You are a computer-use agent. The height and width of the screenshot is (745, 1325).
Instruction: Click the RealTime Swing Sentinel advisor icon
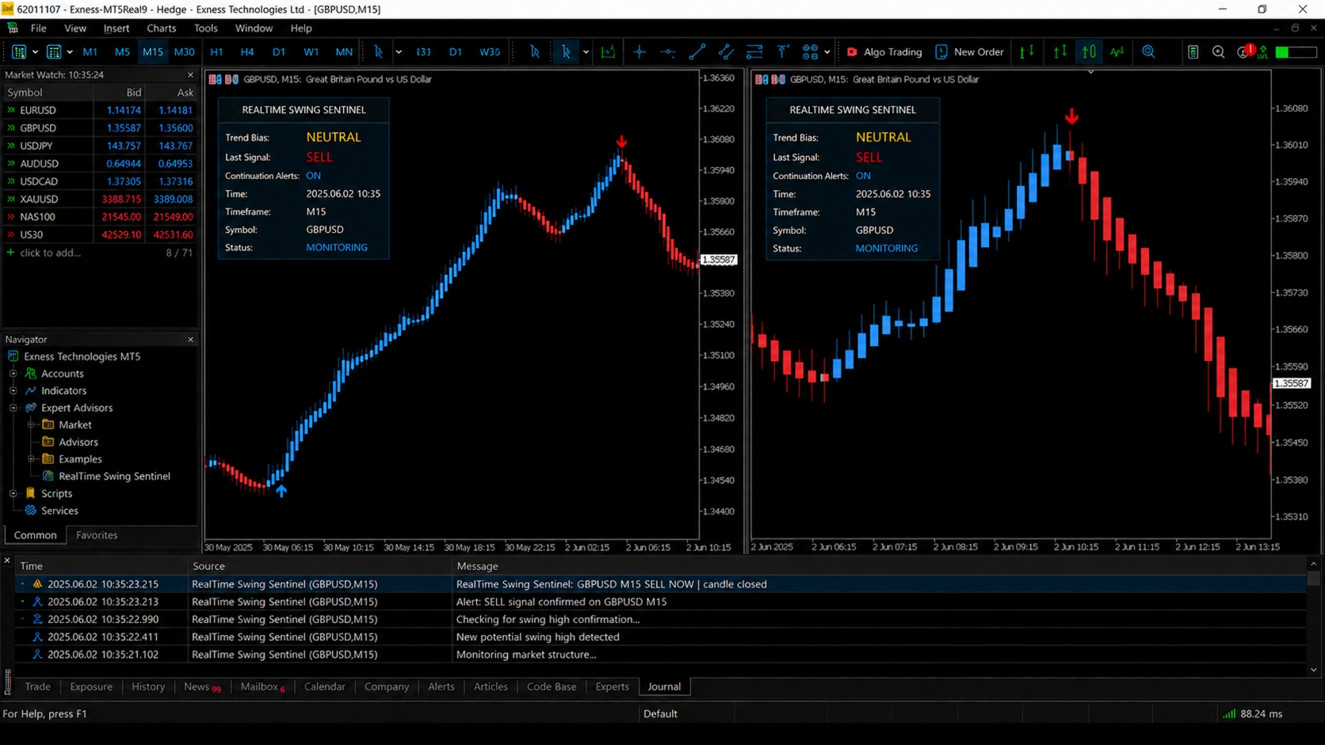tap(48, 477)
